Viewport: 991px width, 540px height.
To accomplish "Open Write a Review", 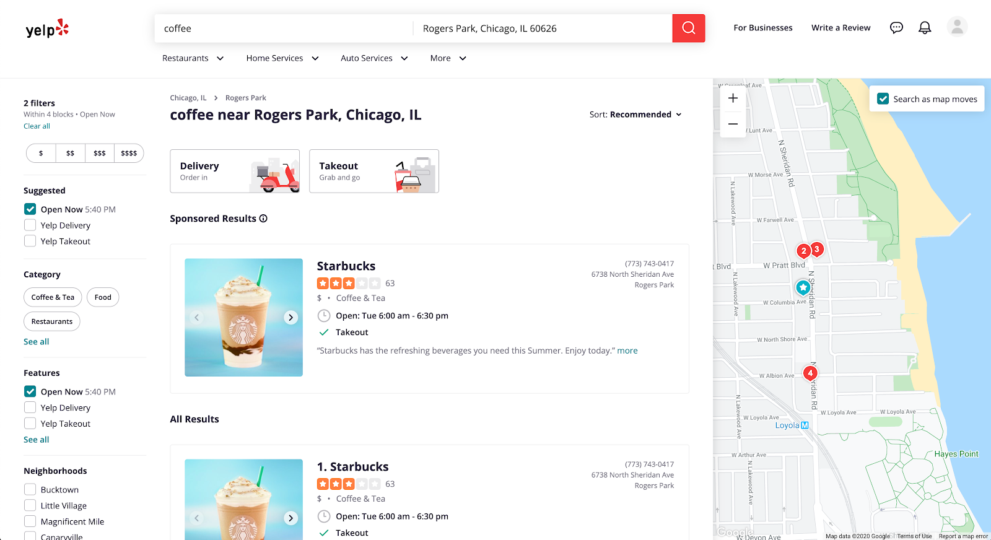I will pyautogui.click(x=840, y=28).
